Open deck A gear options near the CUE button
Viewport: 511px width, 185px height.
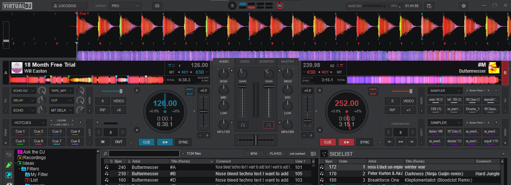point(131,143)
